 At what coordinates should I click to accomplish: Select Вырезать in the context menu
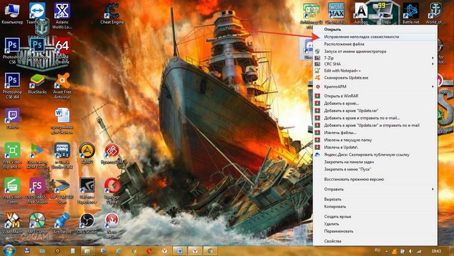tap(375, 200)
